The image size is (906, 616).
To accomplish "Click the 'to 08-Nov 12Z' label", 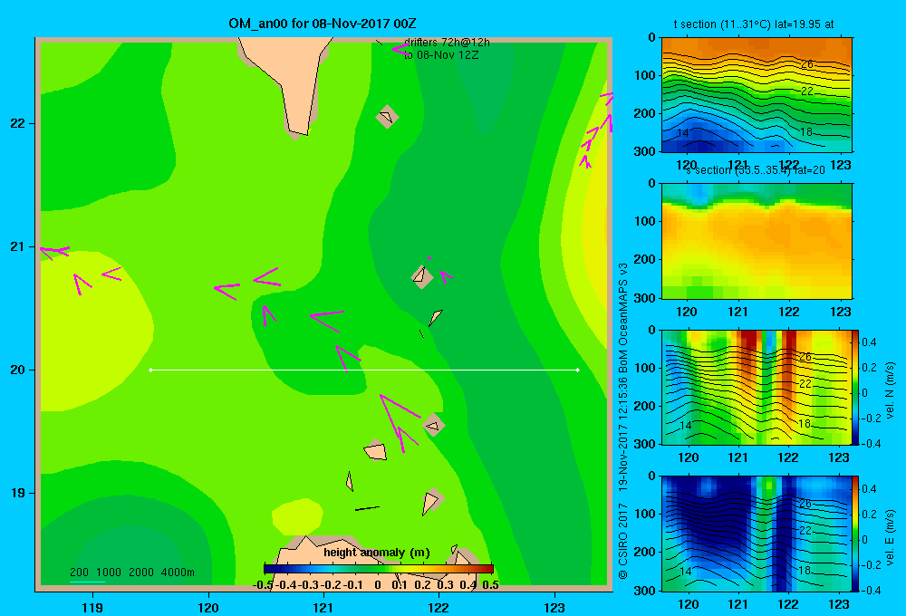I will [x=441, y=55].
